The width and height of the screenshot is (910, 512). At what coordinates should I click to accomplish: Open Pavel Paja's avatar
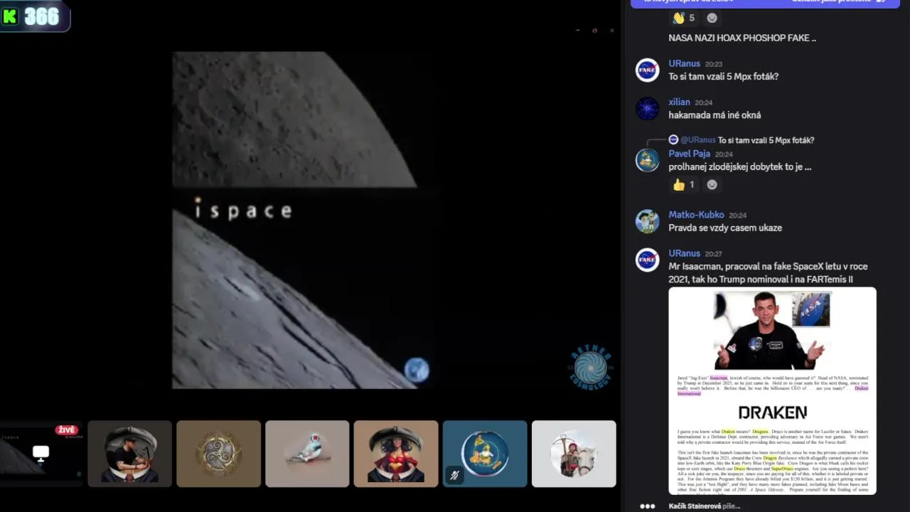(x=647, y=160)
